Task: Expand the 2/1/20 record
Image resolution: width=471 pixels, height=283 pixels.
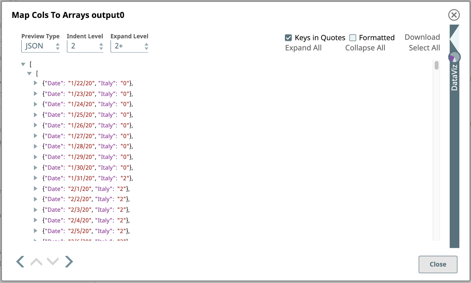Action: pyautogui.click(x=35, y=188)
